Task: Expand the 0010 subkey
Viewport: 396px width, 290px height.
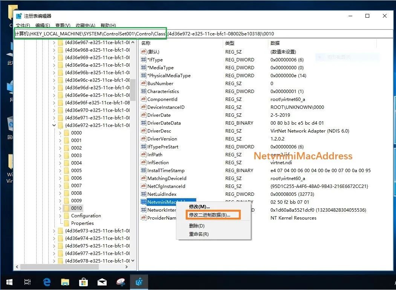Action: [60, 208]
